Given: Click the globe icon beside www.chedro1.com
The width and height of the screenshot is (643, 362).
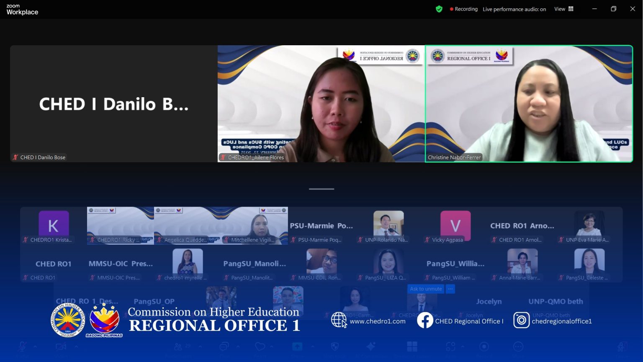Looking at the screenshot, I should point(339,320).
